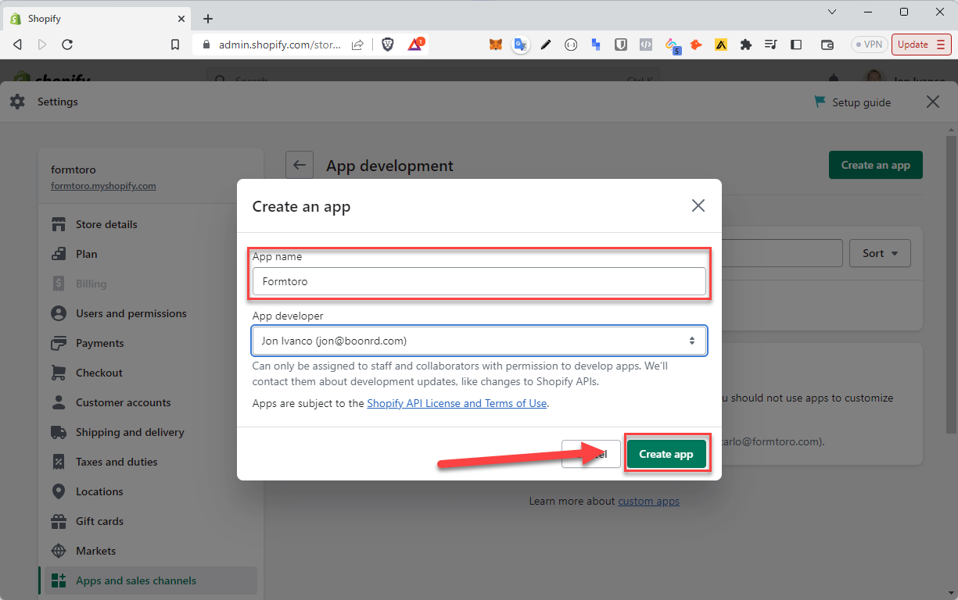Image resolution: width=958 pixels, height=600 pixels.
Task: Toggle the VPN button
Action: [x=869, y=45]
